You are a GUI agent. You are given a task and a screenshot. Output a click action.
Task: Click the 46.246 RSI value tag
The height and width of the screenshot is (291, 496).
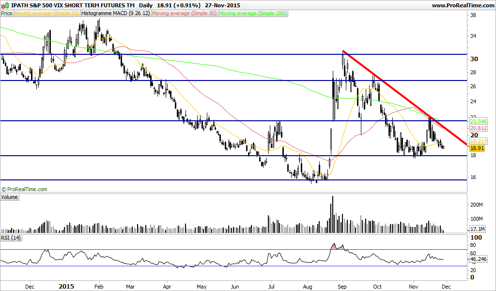pos(478,259)
